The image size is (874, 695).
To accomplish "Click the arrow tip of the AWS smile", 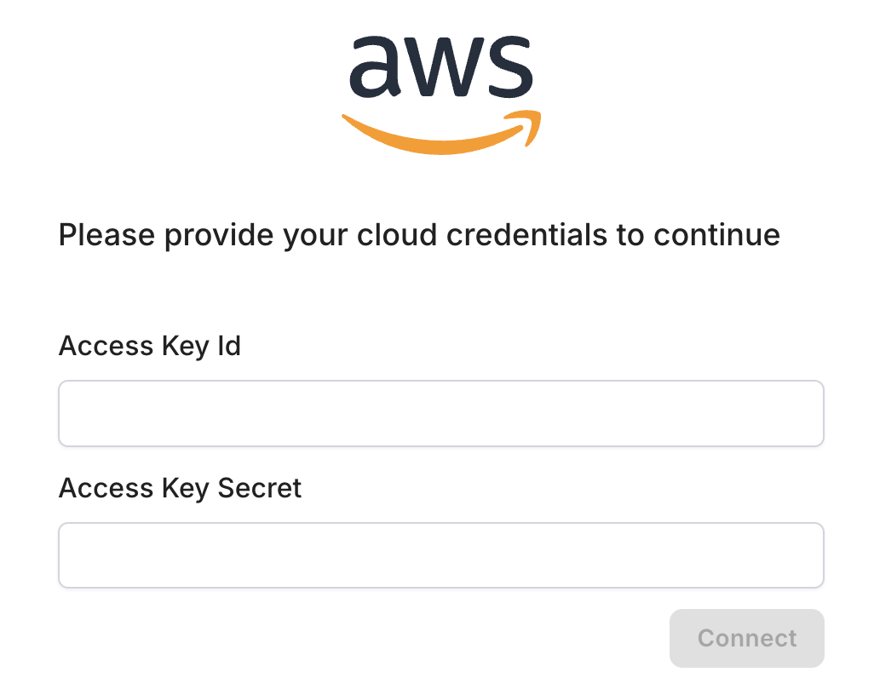I will pos(531,128).
